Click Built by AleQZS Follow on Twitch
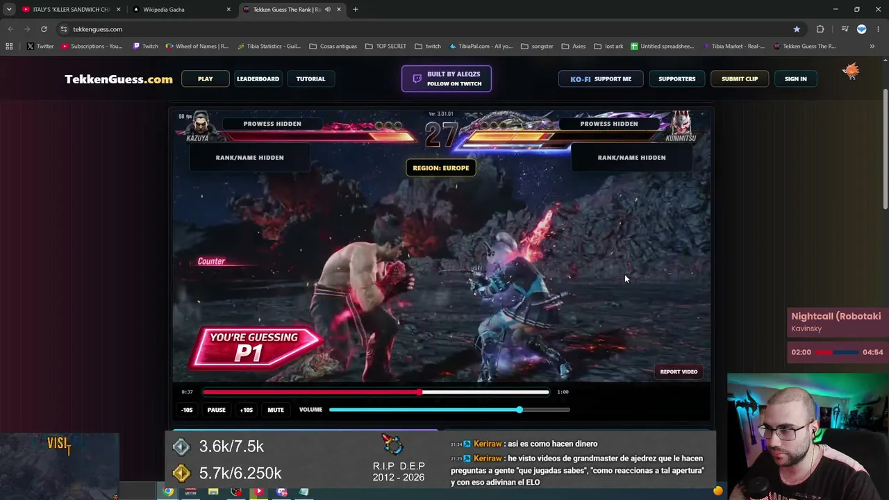The height and width of the screenshot is (500, 889). pos(447,78)
